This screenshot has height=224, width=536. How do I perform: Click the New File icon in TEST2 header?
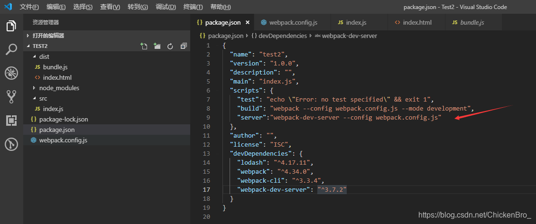point(144,46)
